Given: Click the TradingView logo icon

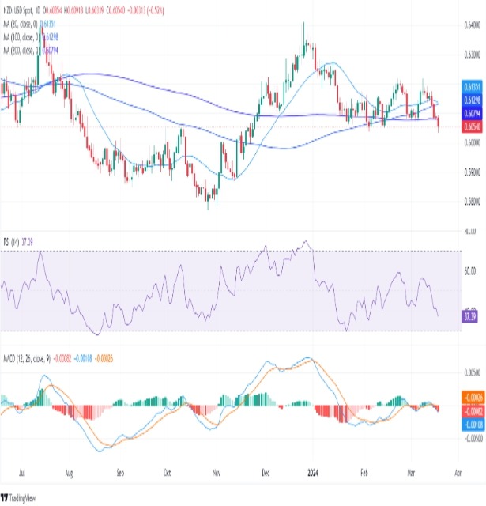Looking at the screenshot, I should pos(6,497).
